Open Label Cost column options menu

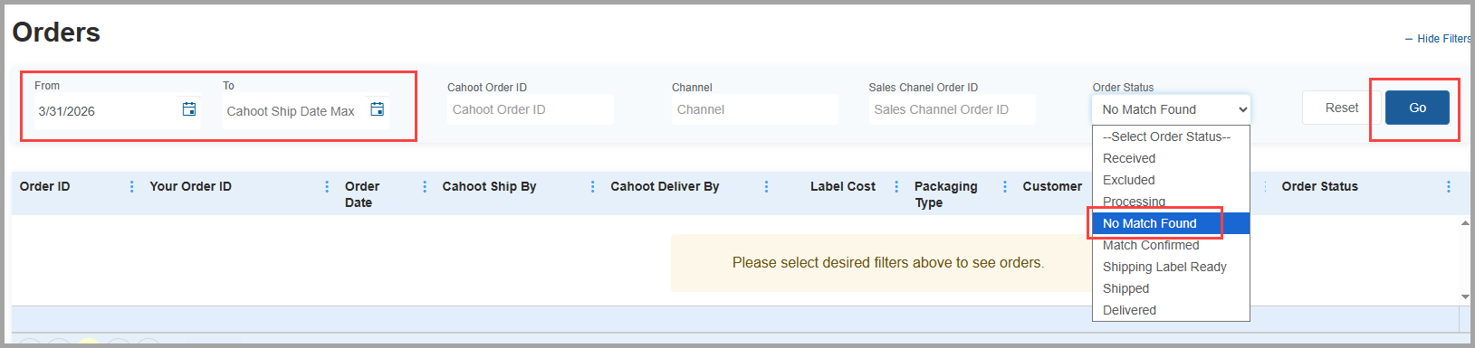[896, 186]
